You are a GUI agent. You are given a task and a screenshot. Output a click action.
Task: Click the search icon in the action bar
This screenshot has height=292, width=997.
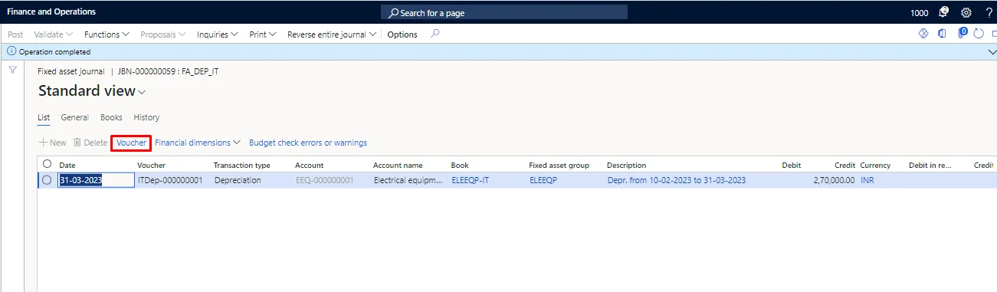click(435, 34)
